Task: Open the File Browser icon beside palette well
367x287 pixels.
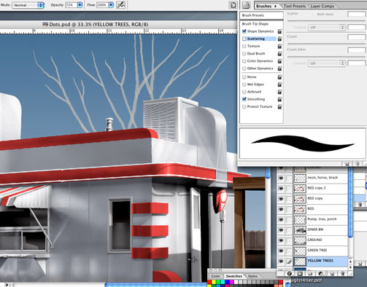Action: pos(246,5)
